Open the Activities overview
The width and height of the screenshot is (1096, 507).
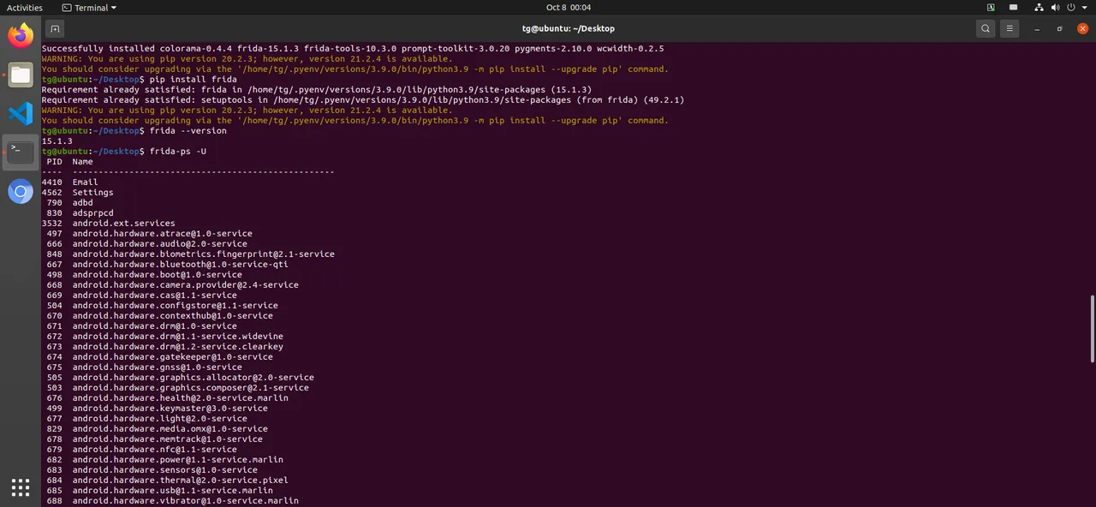coord(25,8)
